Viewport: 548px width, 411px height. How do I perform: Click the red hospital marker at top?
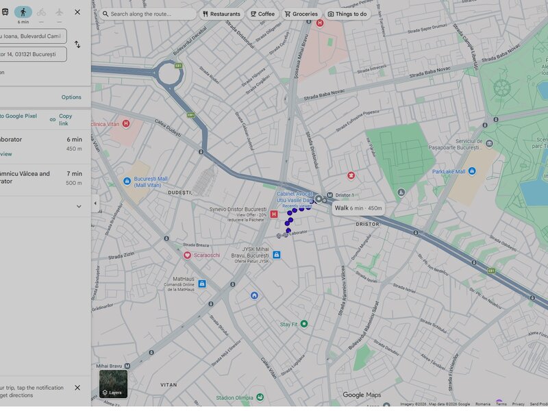click(320, 23)
